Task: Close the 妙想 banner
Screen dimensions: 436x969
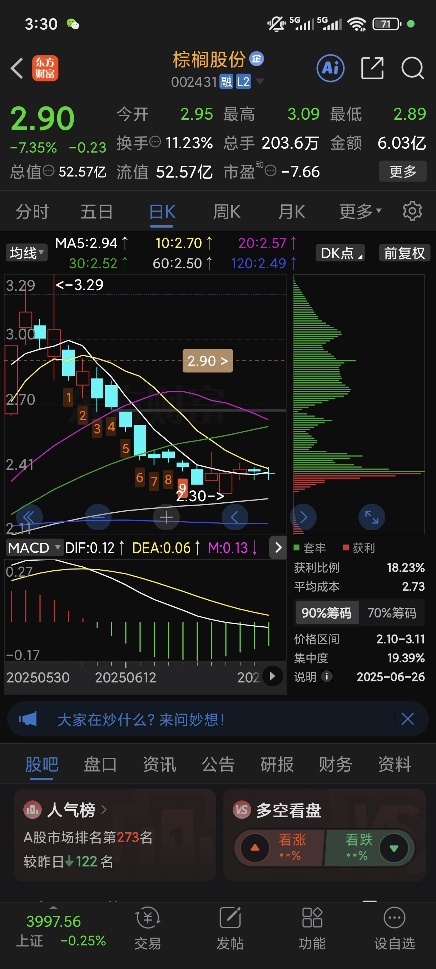Action: [407, 719]
